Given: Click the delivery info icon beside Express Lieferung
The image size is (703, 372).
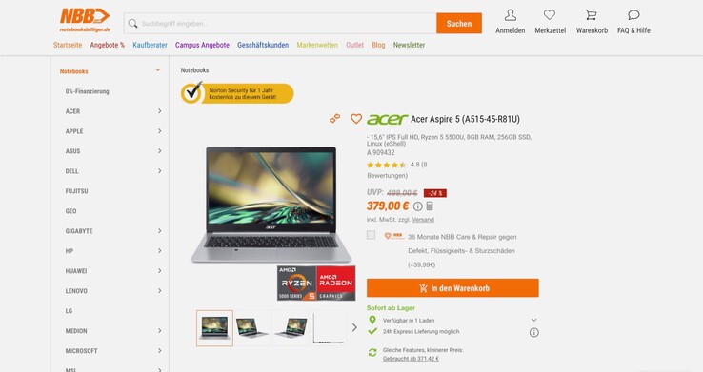Looking at the screenshot, I should click(x=534, y=333).
